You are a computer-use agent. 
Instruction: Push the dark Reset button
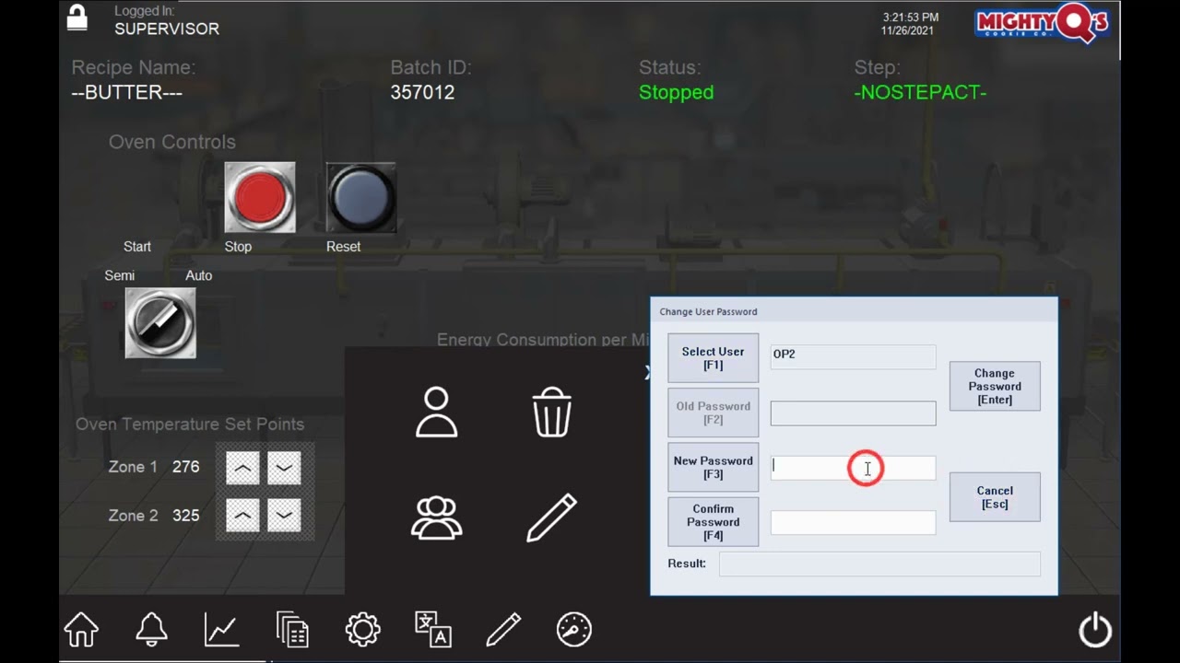click(361, 197)
